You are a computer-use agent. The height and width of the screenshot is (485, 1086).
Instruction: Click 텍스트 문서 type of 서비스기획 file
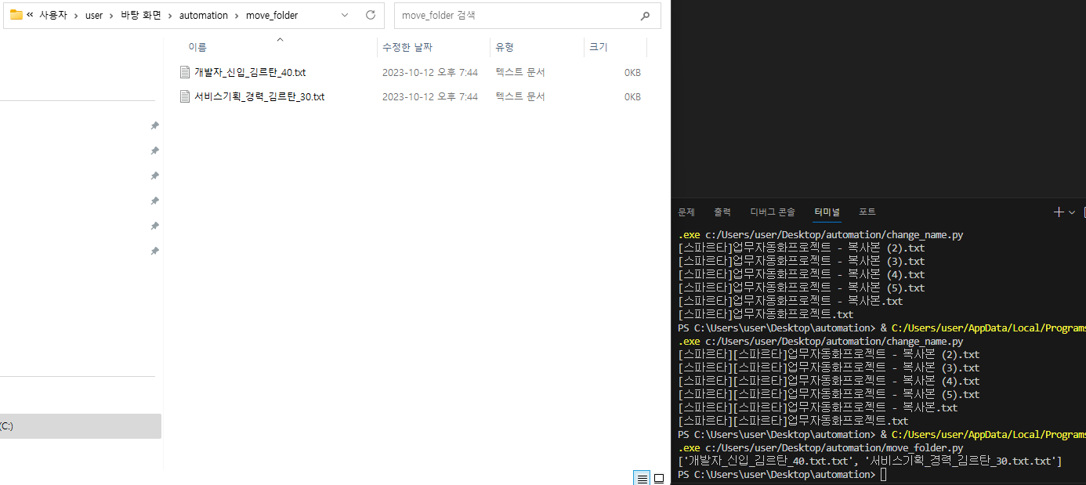pyautogui.click(x=520, y=96)
